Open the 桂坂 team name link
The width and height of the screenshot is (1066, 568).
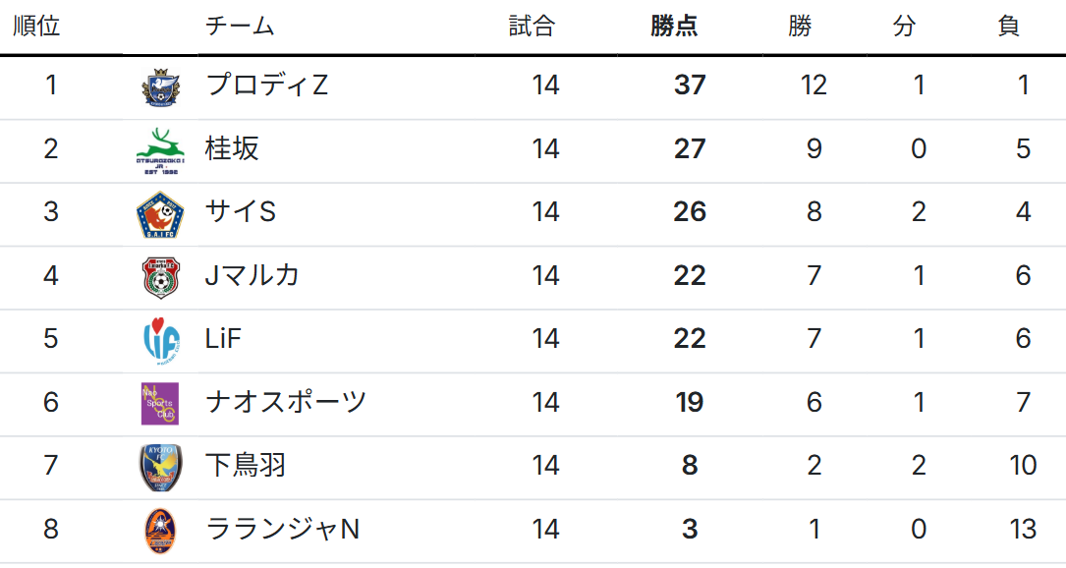pos(233,148)
